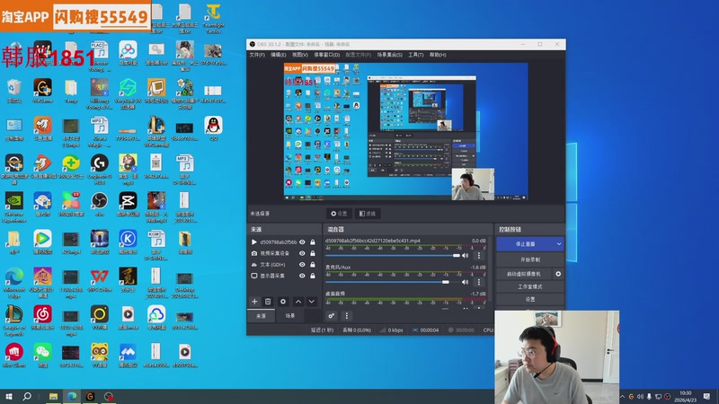Toggle visibility of 文本 (GDI+) source
Screen dimensions: 719x404
pyautogui.click(x=302, y=264)
